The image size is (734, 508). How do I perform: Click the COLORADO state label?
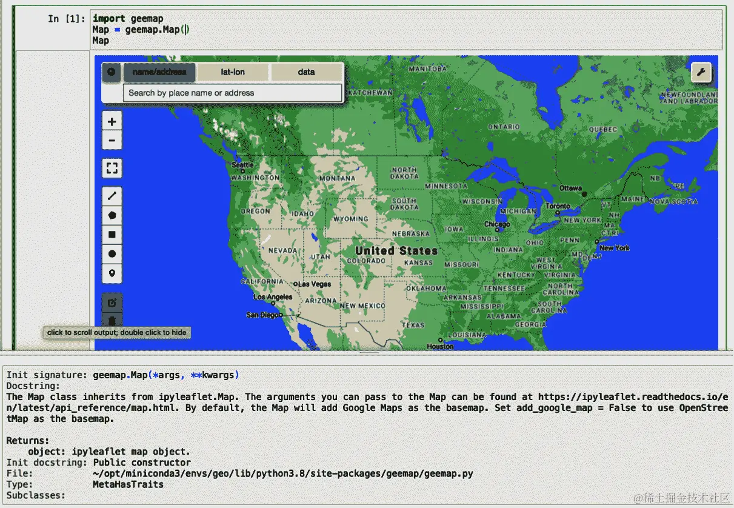pos(365,261)
